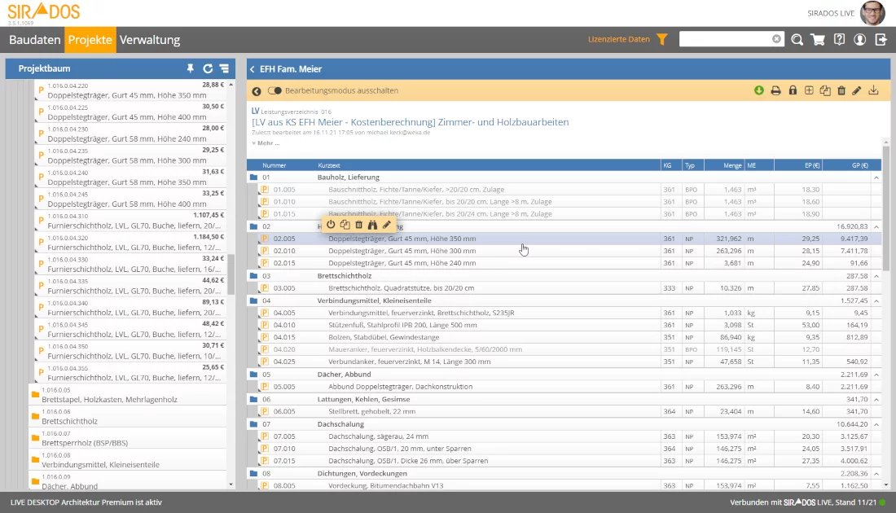Open the Verwaltung tab
896x513 pixels.
[150, 40]
